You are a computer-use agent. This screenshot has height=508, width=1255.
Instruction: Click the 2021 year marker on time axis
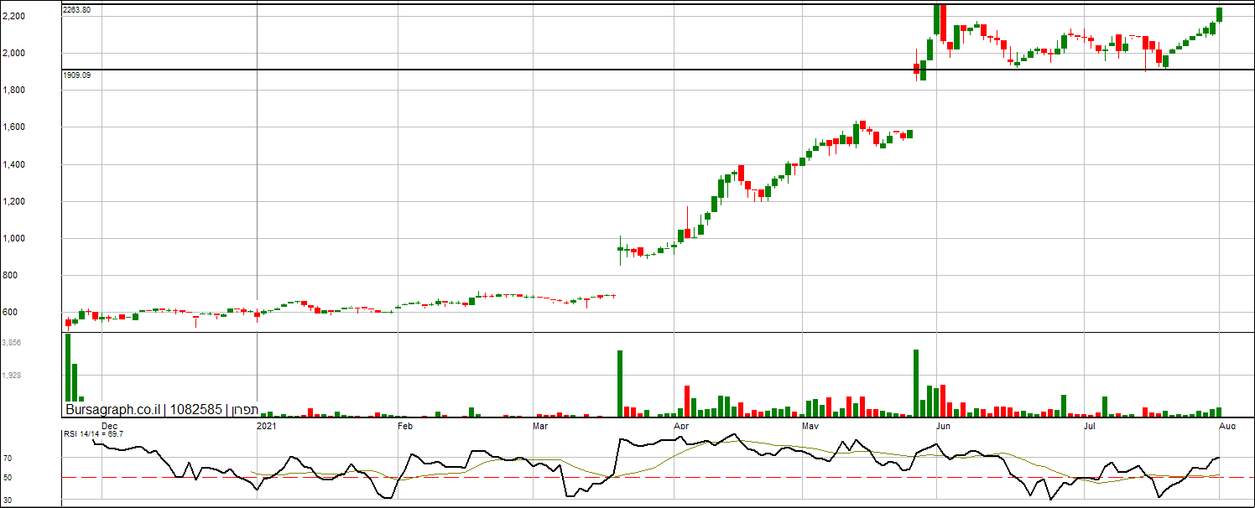pyautogui.click(x=266, y=426)
